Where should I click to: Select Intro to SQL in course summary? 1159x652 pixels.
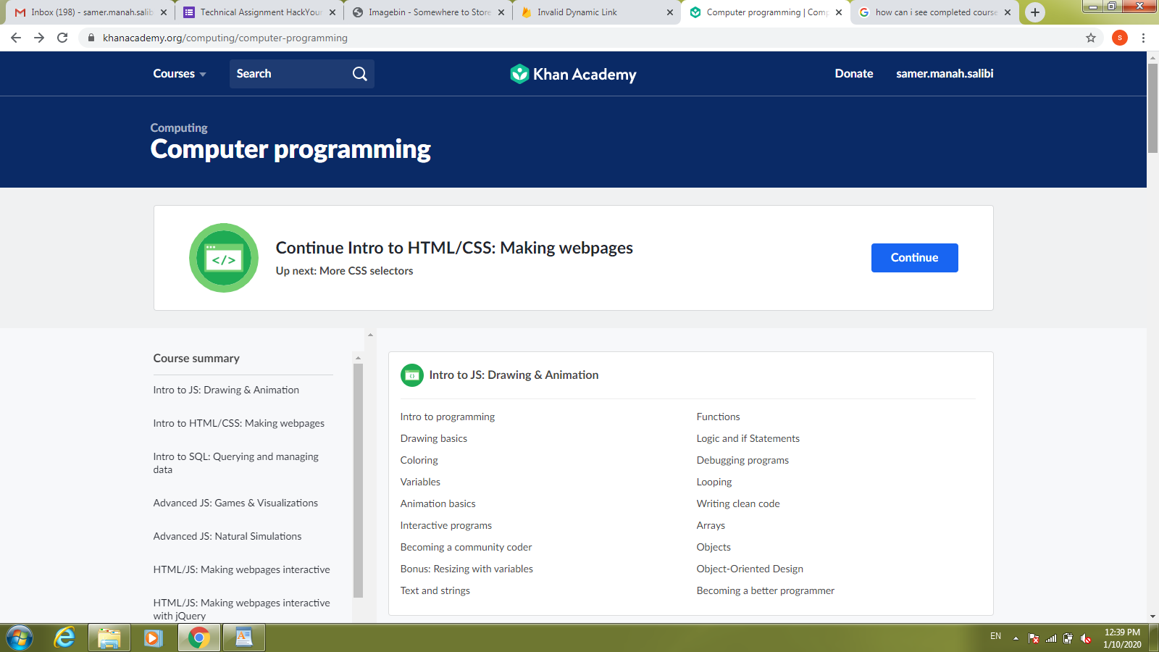point(236,464)
